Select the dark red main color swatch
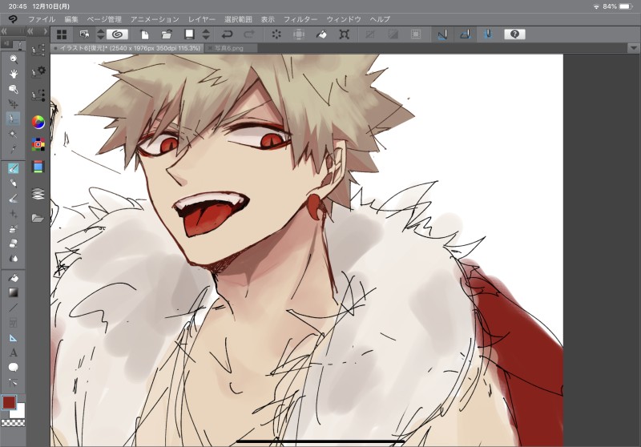This screenshot has height=447, width=641. coord(9,402)
